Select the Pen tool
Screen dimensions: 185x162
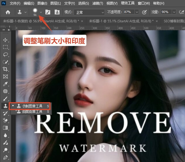[5, 157]
